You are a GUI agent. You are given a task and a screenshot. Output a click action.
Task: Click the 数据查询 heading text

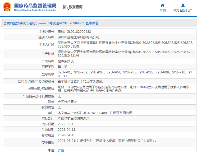[x=76, y=7]
